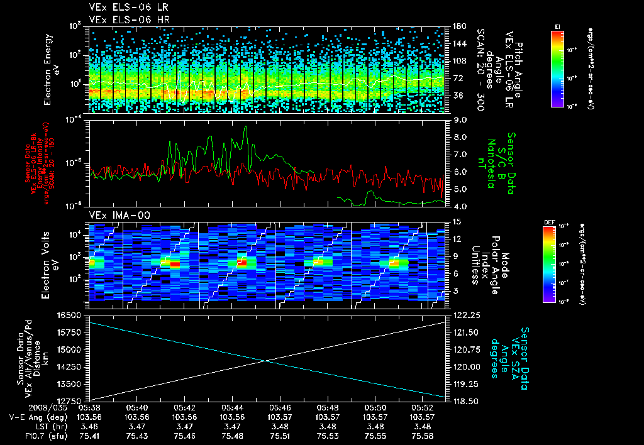Select the 'VEx ELS-06 HR' title text

[x=129, y=19]
